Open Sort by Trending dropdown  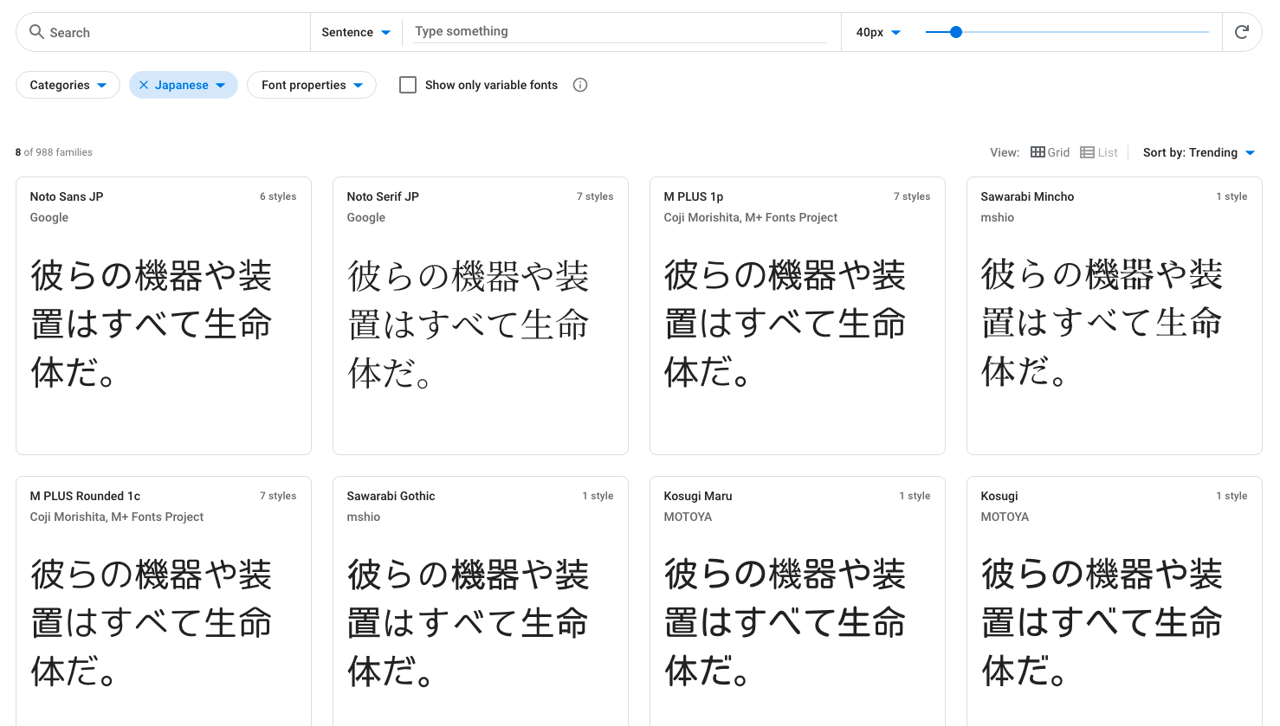click(x=1199, y=152)
